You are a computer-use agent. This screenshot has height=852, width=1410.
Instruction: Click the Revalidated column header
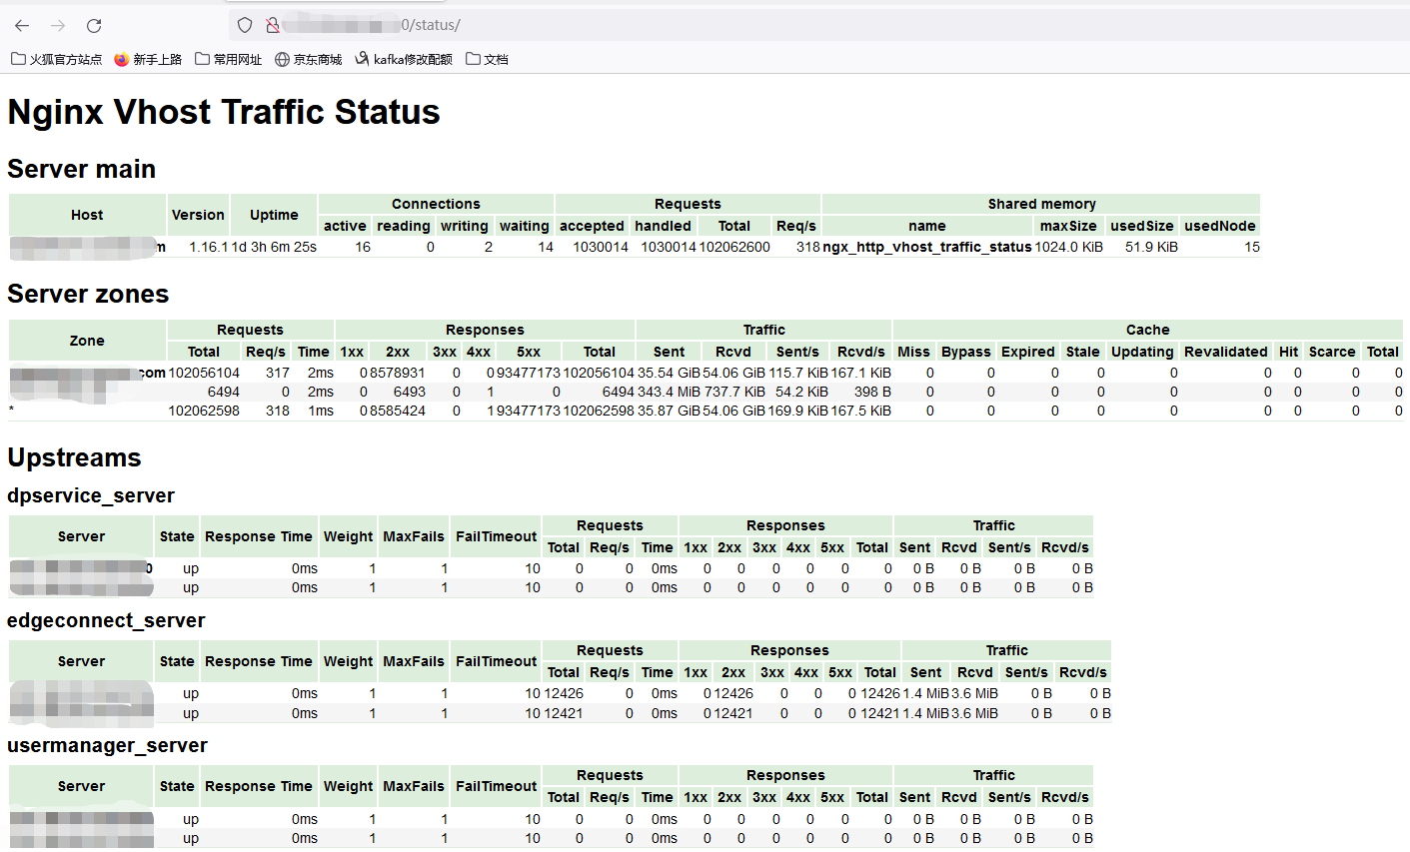point(1226,352)
